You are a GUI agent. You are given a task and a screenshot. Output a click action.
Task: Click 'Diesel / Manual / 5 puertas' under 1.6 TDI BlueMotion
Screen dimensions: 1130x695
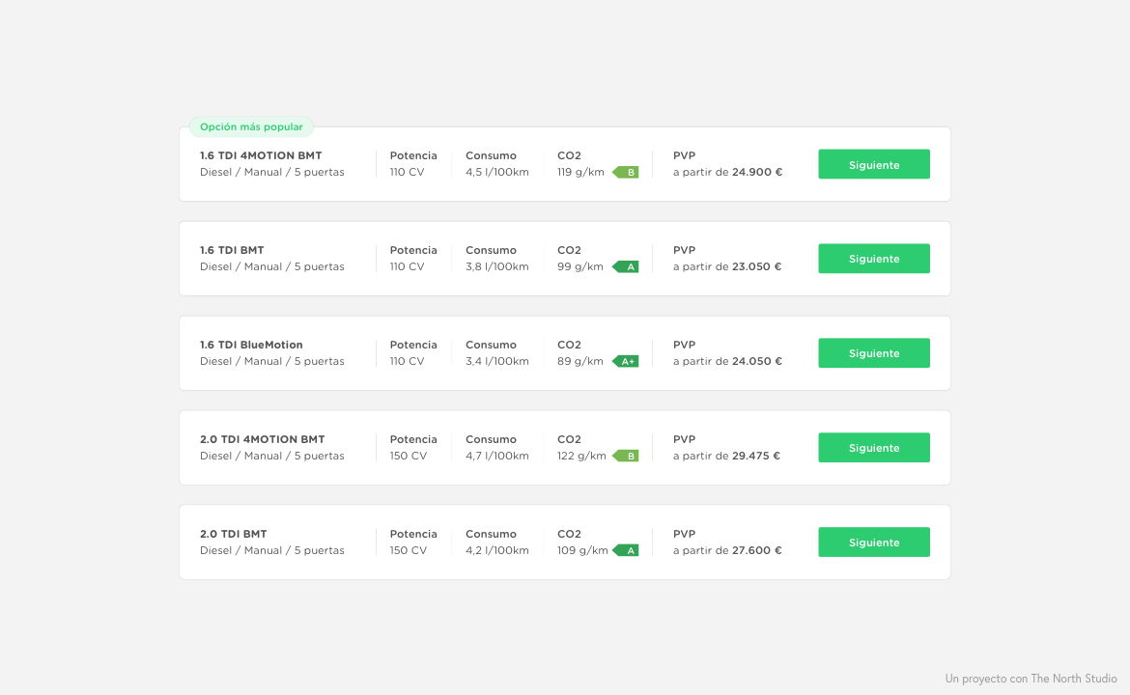272,361
